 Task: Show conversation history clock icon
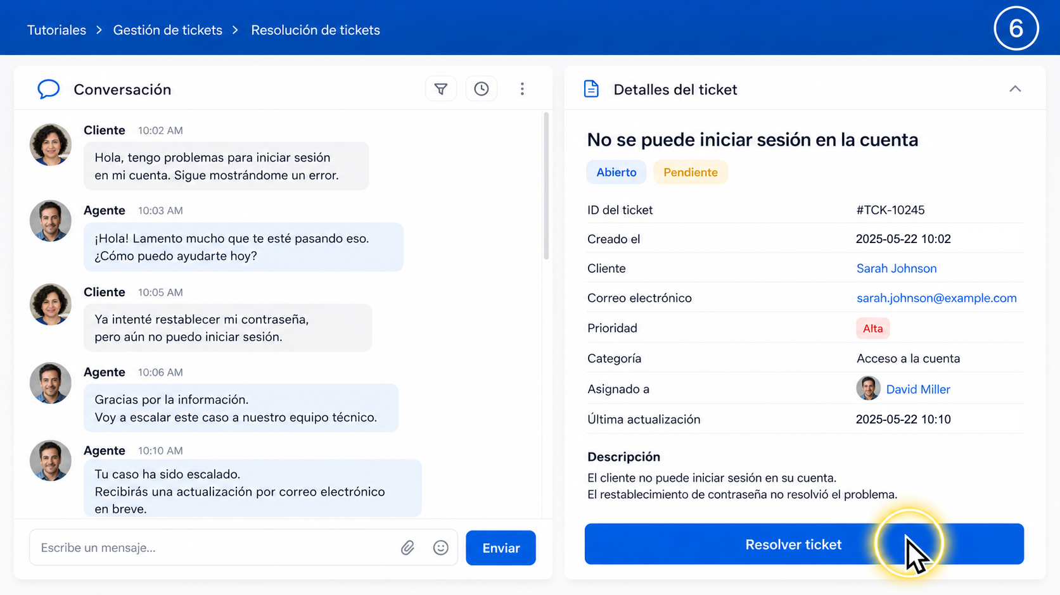pyautogui.click(x=482, y=89)
